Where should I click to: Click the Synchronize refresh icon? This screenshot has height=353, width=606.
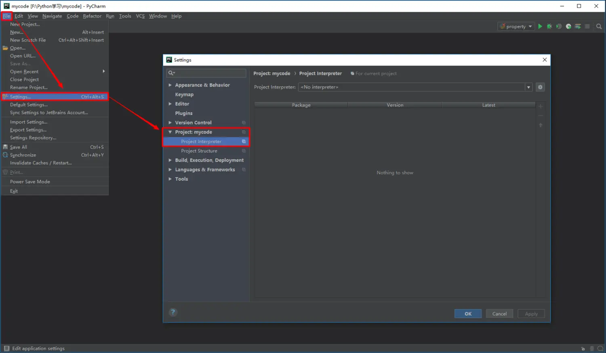5,155
